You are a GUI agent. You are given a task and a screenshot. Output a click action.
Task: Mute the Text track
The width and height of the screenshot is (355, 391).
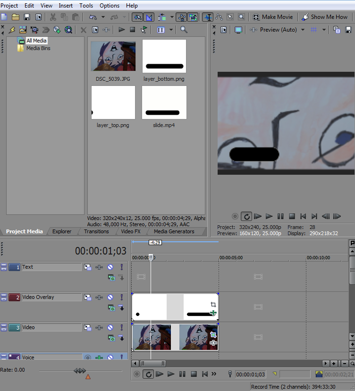[x=110, y=267]
